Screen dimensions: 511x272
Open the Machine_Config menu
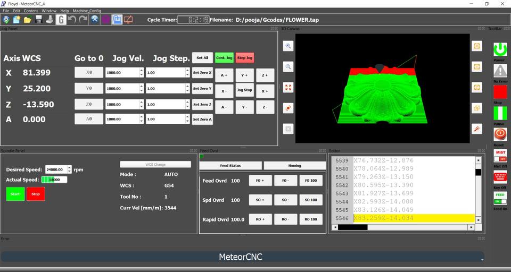click(87, 11)
